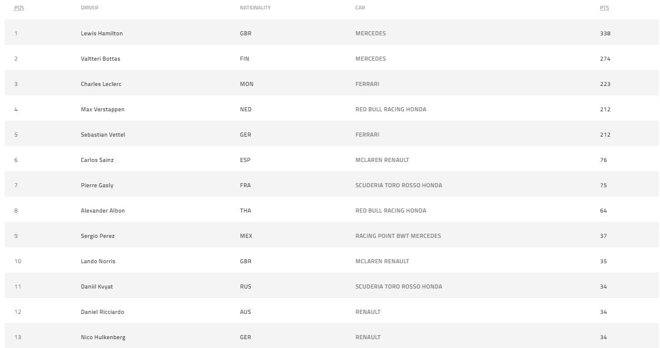The image size is (660, 348).
Task: Open SCUDERIA TORO ROSSO HONDA for Gasly
Action: click(398, 185)
